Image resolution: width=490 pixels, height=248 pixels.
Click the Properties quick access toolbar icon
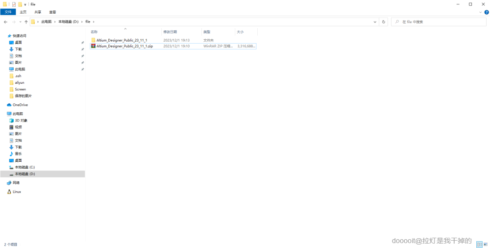point(14,4)
